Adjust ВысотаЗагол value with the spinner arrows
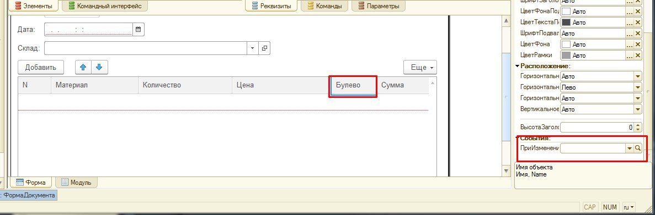 click(638, 127)
